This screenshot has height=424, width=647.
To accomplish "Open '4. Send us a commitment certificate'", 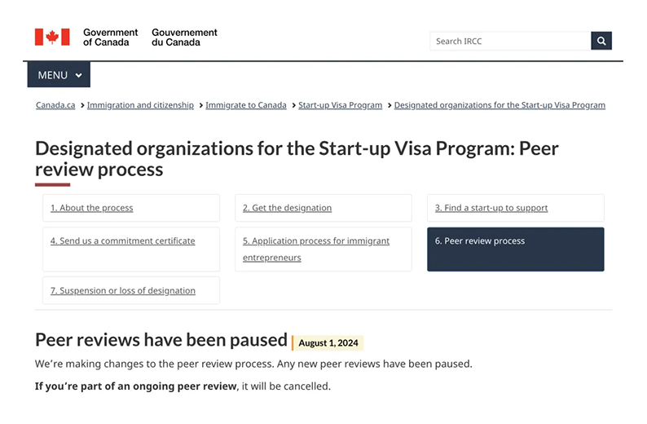I will (x=123, y=241).
